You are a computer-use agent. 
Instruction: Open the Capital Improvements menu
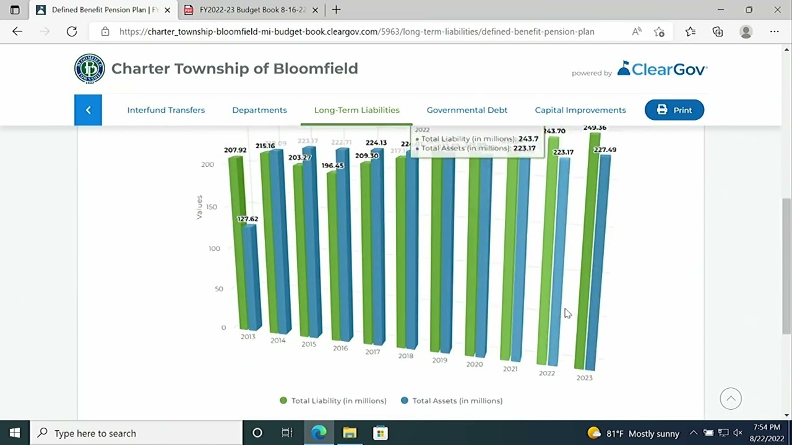click(x=580, y=110)
